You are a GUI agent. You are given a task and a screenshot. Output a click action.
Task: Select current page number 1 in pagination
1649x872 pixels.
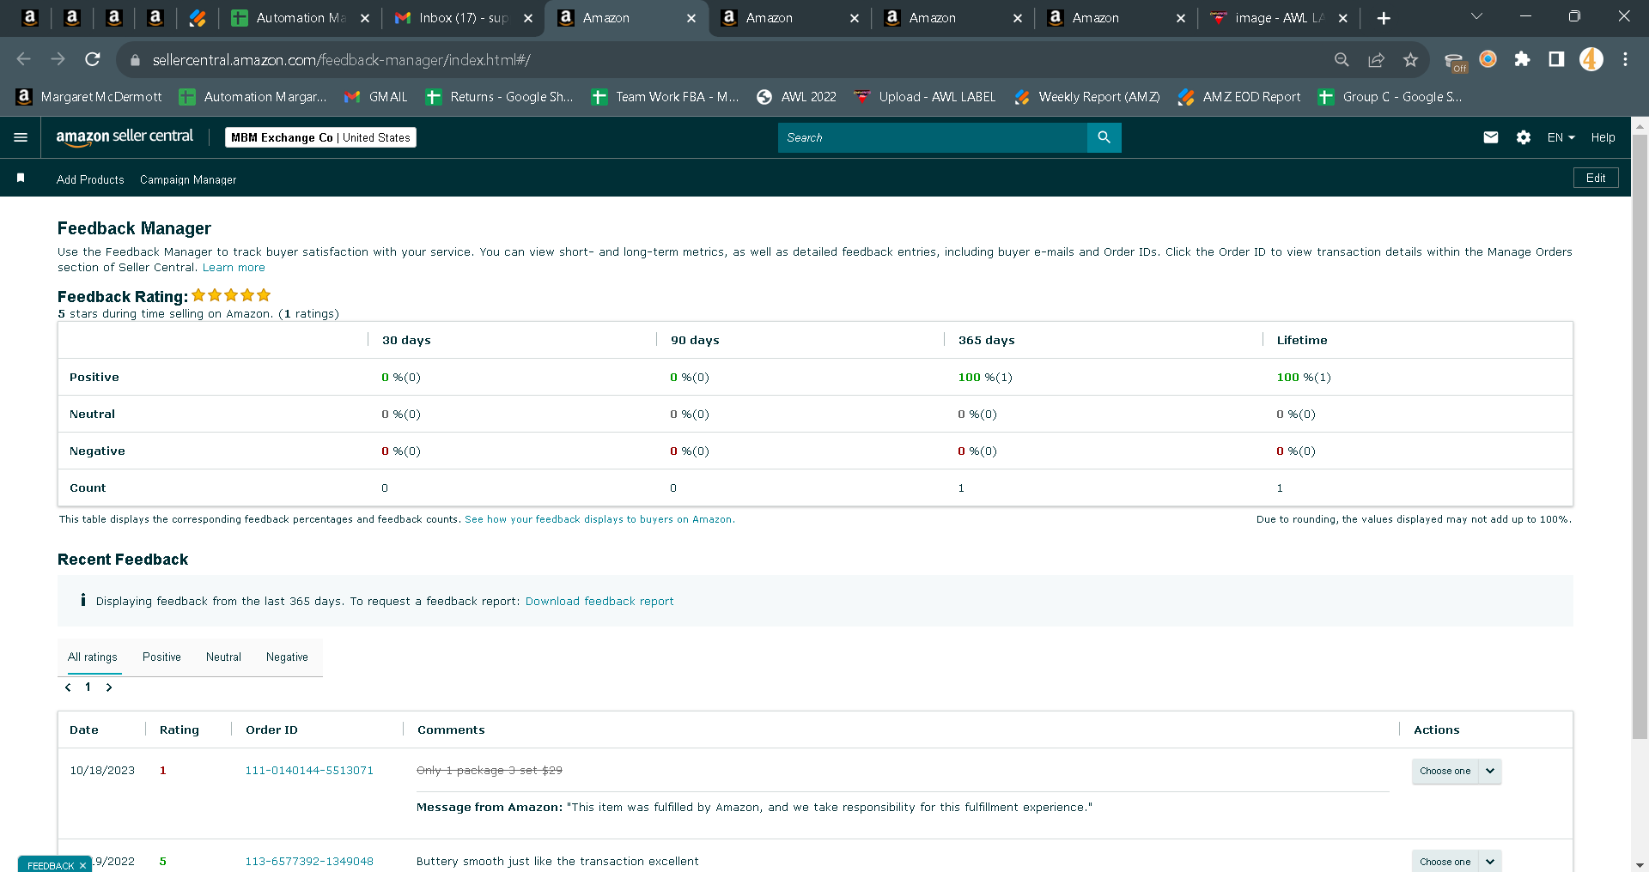[88, 687]
